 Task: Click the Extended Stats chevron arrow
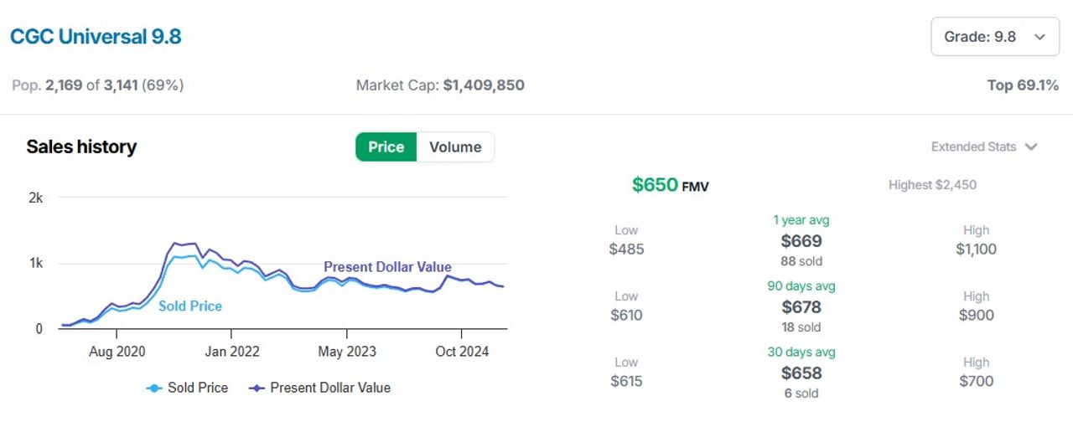coord(1031,147)
